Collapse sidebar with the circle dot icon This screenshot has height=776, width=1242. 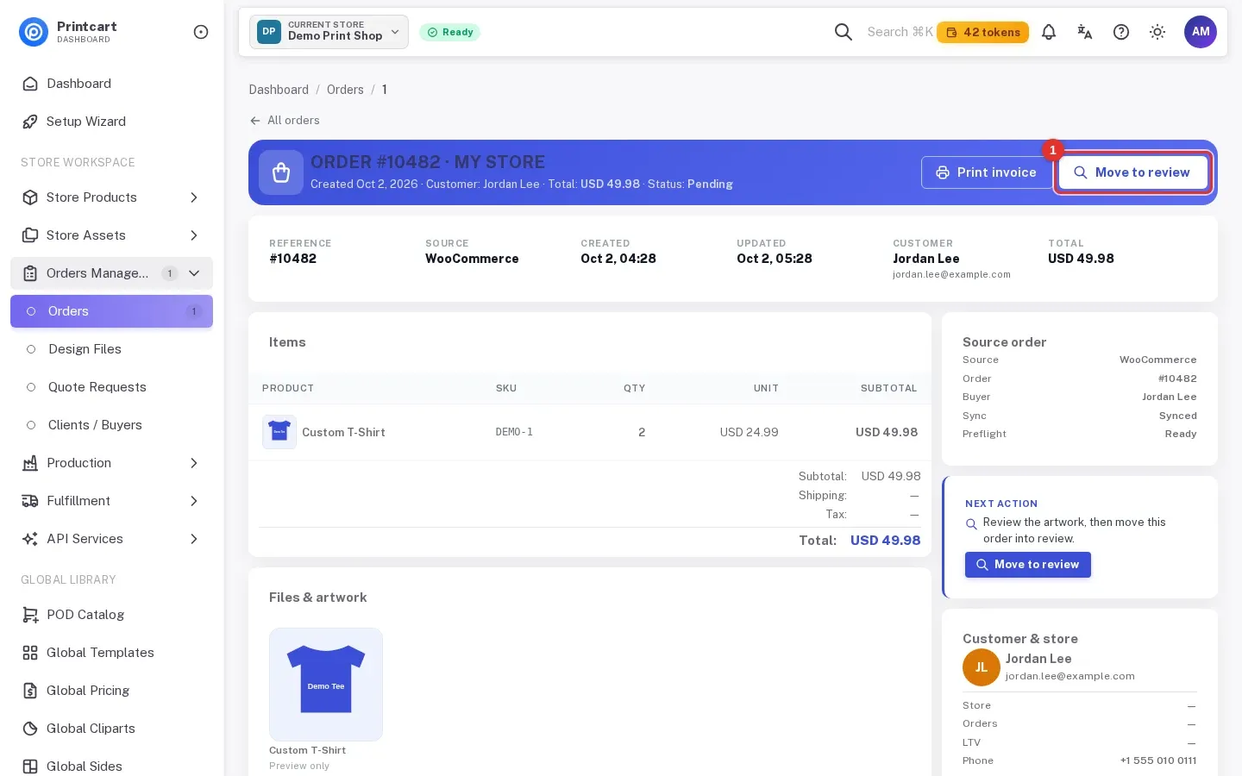(201, 32)
